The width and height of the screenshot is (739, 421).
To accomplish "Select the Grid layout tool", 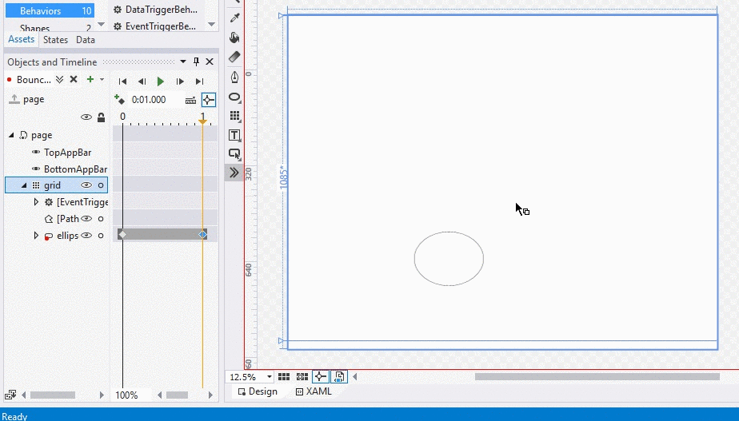I will [234, 116].
